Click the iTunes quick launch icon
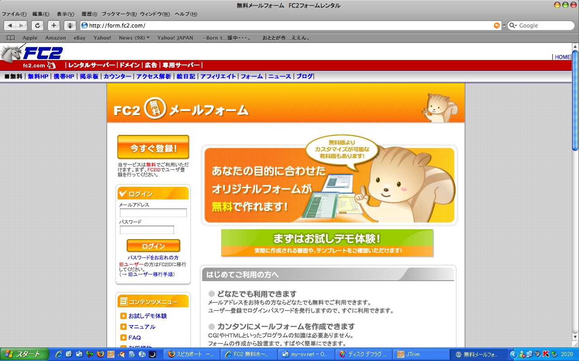 (x=142, y=354)
